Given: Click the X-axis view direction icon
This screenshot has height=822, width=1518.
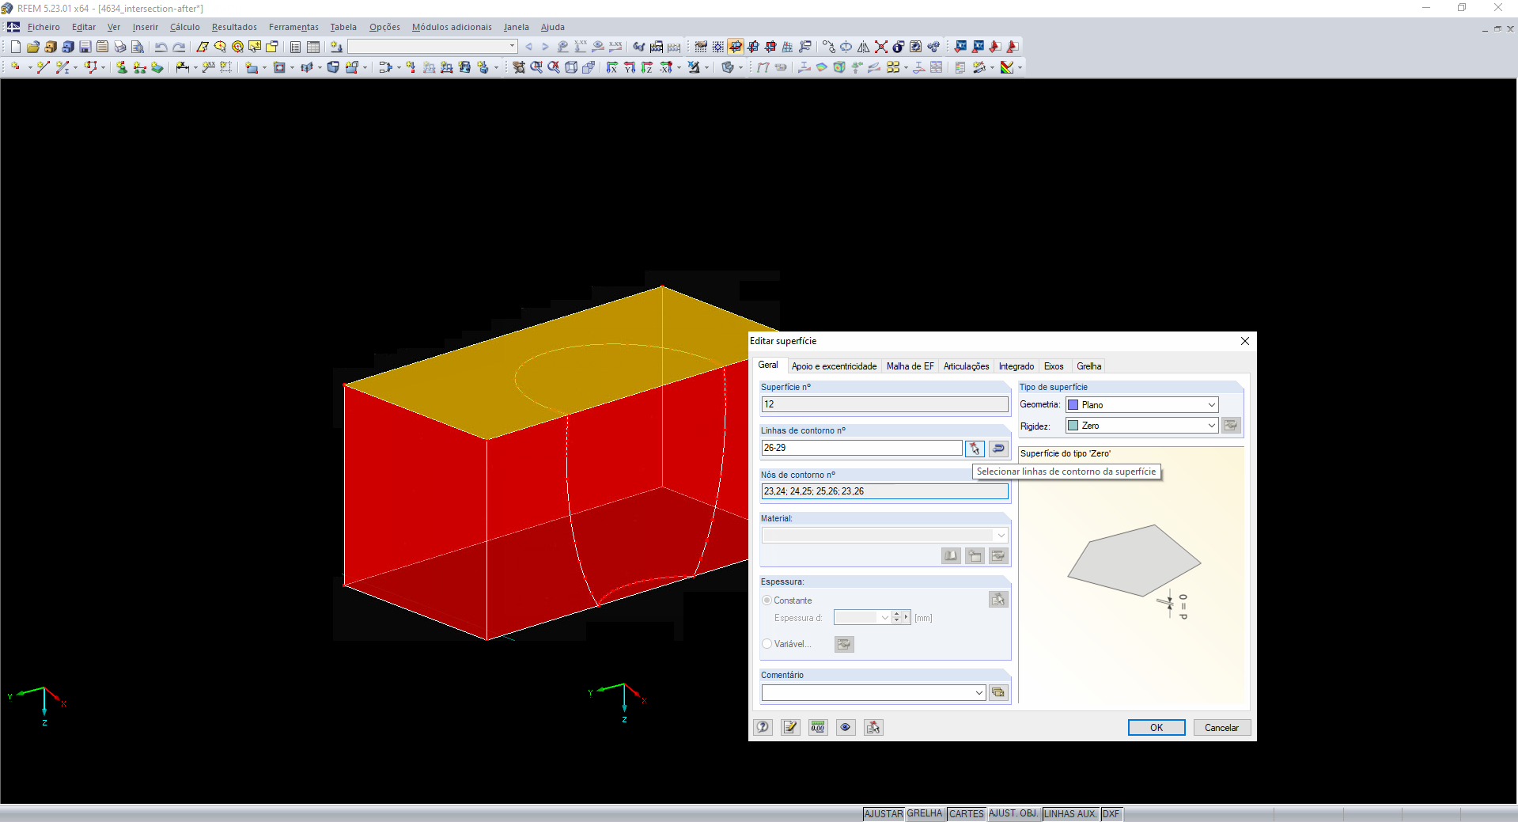Looking at the screenshot, I should [x=611, y=67].
